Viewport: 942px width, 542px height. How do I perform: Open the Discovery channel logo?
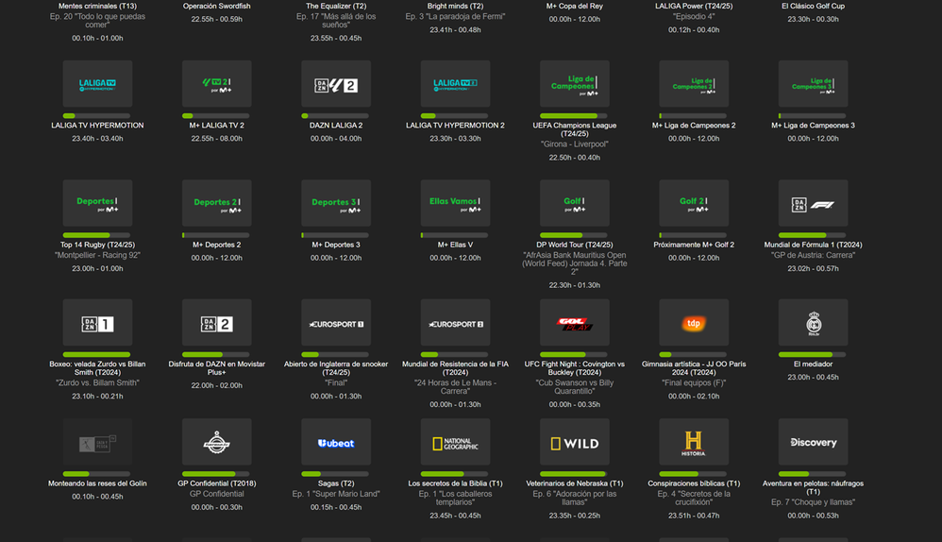coord(813,443)
